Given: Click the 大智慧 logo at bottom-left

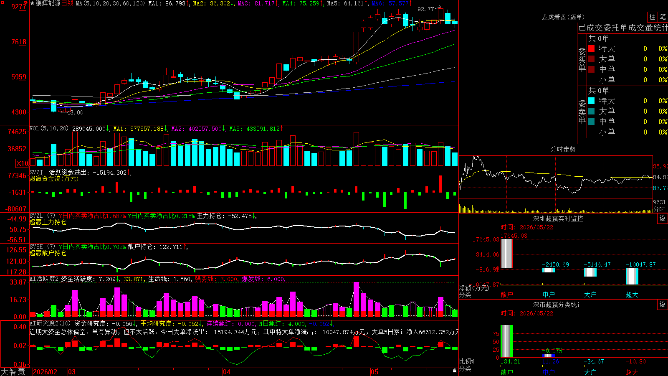Looking at the screenshot, I should click(x=13, y=372).
